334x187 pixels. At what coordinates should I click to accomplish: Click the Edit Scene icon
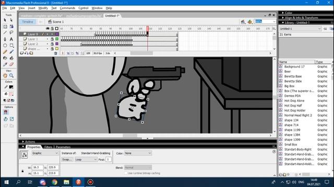(243, 22)
